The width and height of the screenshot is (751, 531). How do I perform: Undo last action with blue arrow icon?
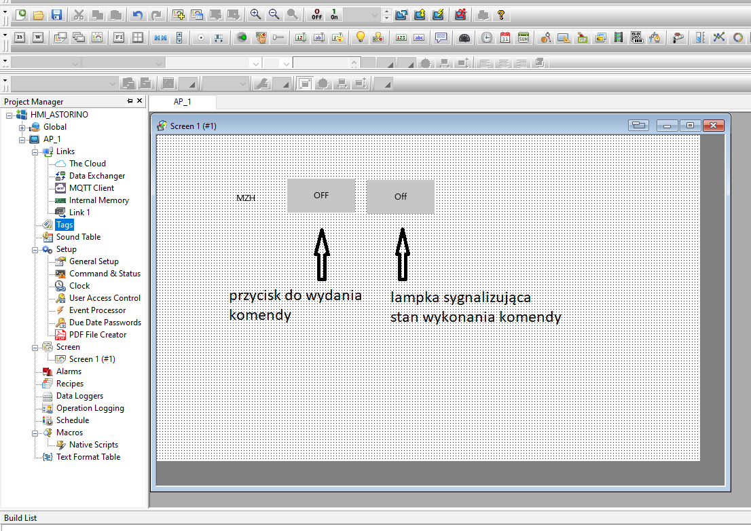[x=138, y=15]
